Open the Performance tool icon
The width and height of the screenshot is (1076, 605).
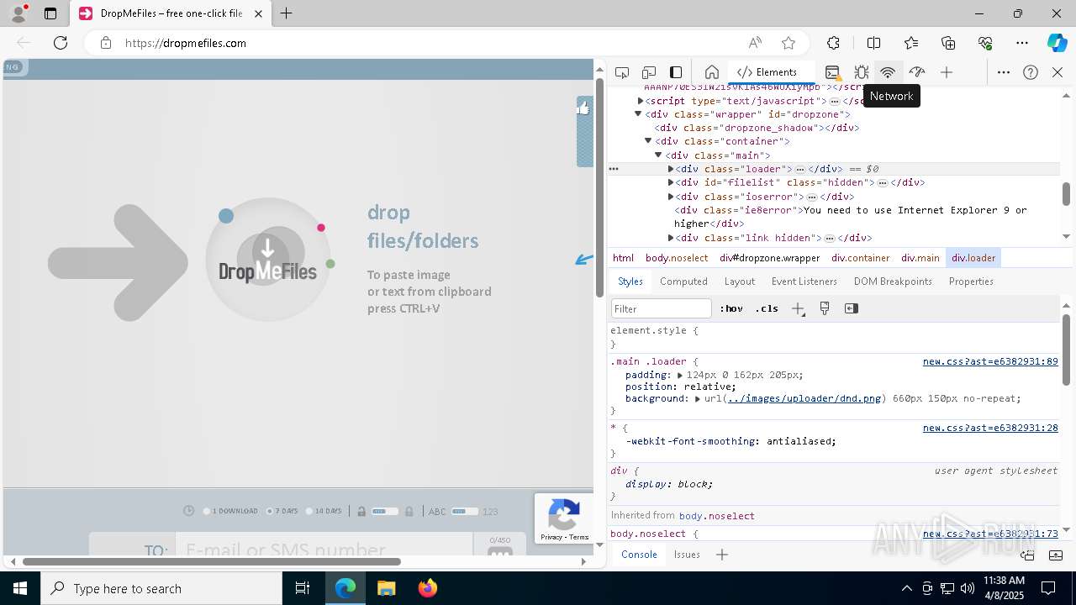pyautogui.click(x=916, y=72)
